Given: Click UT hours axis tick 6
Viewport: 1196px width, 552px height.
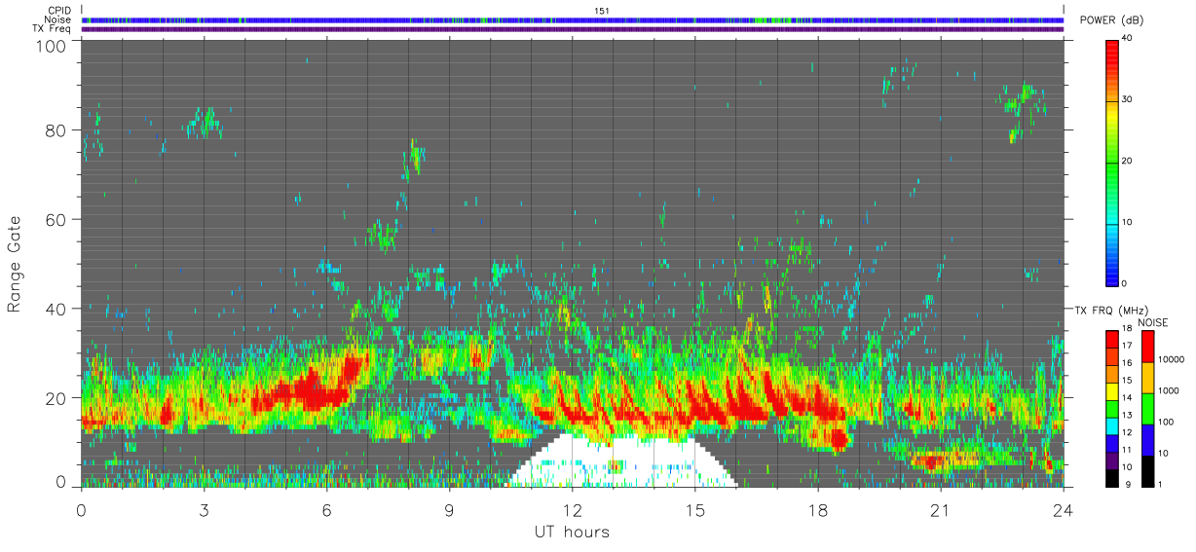Looking at the screenshot, I should pos(326,509).
